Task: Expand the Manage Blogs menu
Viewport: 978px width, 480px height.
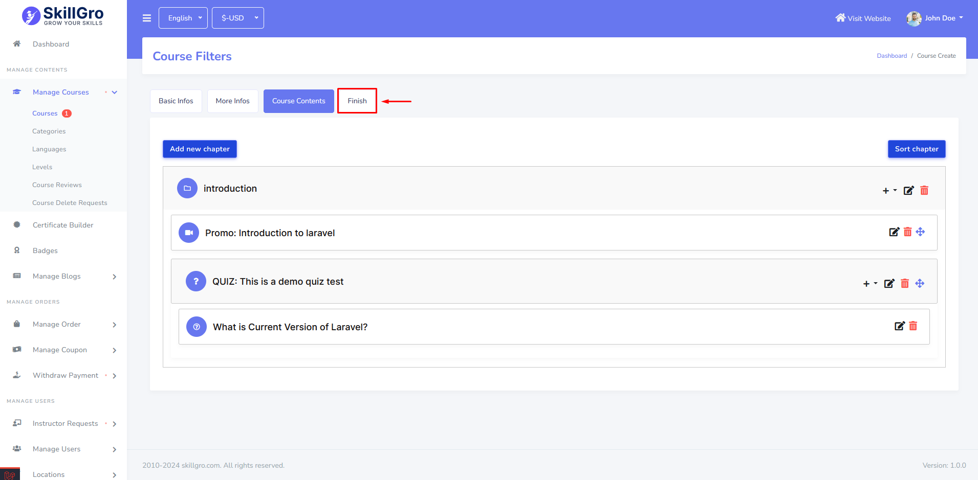Action: pos(115,277)
